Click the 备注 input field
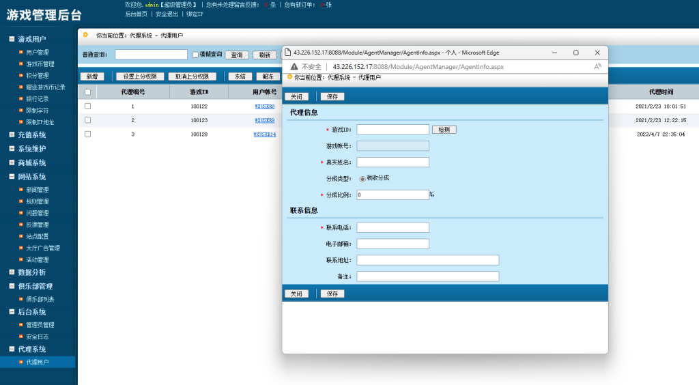The width and height of the screenshot is (699, 385). pyautogui.click(x=428, y=276)
